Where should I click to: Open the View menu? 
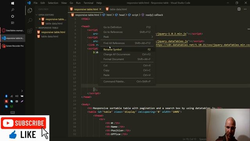point(64,3)
